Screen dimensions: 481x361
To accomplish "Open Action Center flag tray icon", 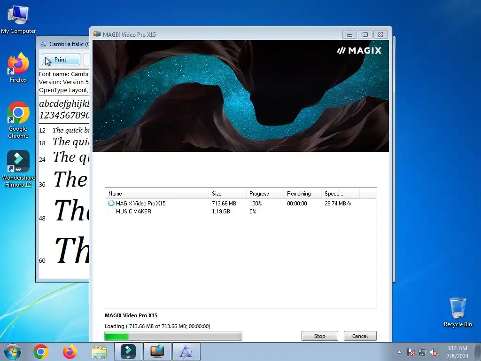I will click(411, 352).
